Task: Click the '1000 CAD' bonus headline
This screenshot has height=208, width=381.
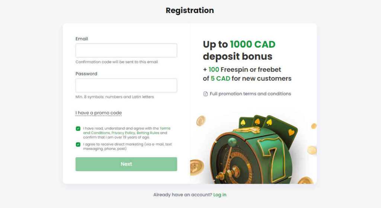Action: tap(253, 44)
